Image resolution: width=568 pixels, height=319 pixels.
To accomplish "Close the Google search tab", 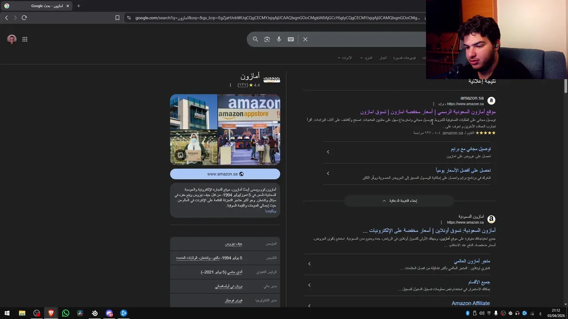I will [67, 6].
